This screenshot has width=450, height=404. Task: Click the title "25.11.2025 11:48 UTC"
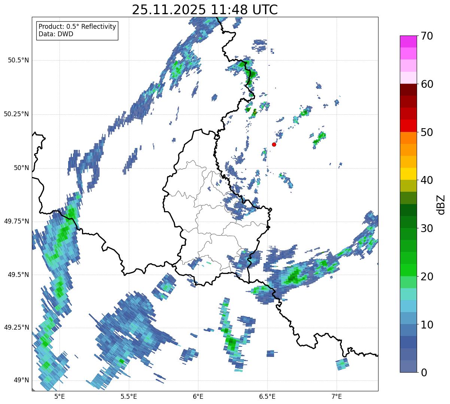(205, 10)
